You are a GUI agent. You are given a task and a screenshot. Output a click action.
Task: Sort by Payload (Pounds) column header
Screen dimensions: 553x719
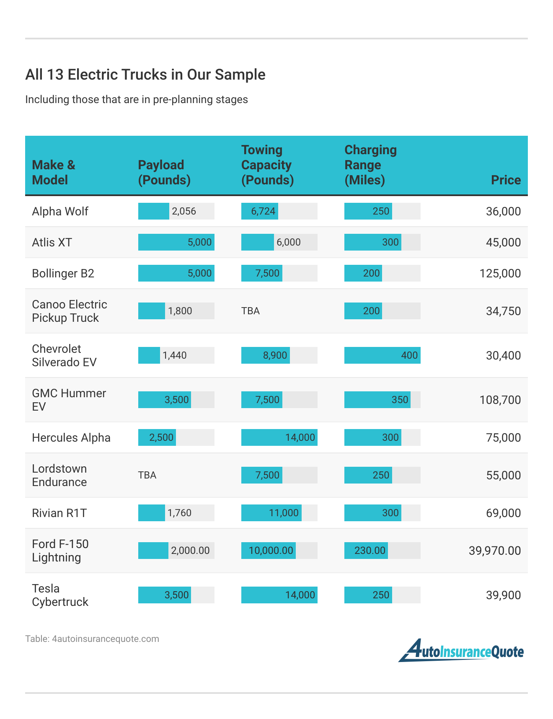(x=164, y=172)
